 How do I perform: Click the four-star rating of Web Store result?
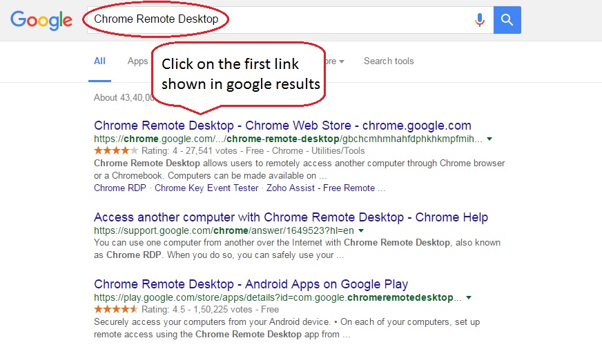pyautogui.click(x=116, y=150)
